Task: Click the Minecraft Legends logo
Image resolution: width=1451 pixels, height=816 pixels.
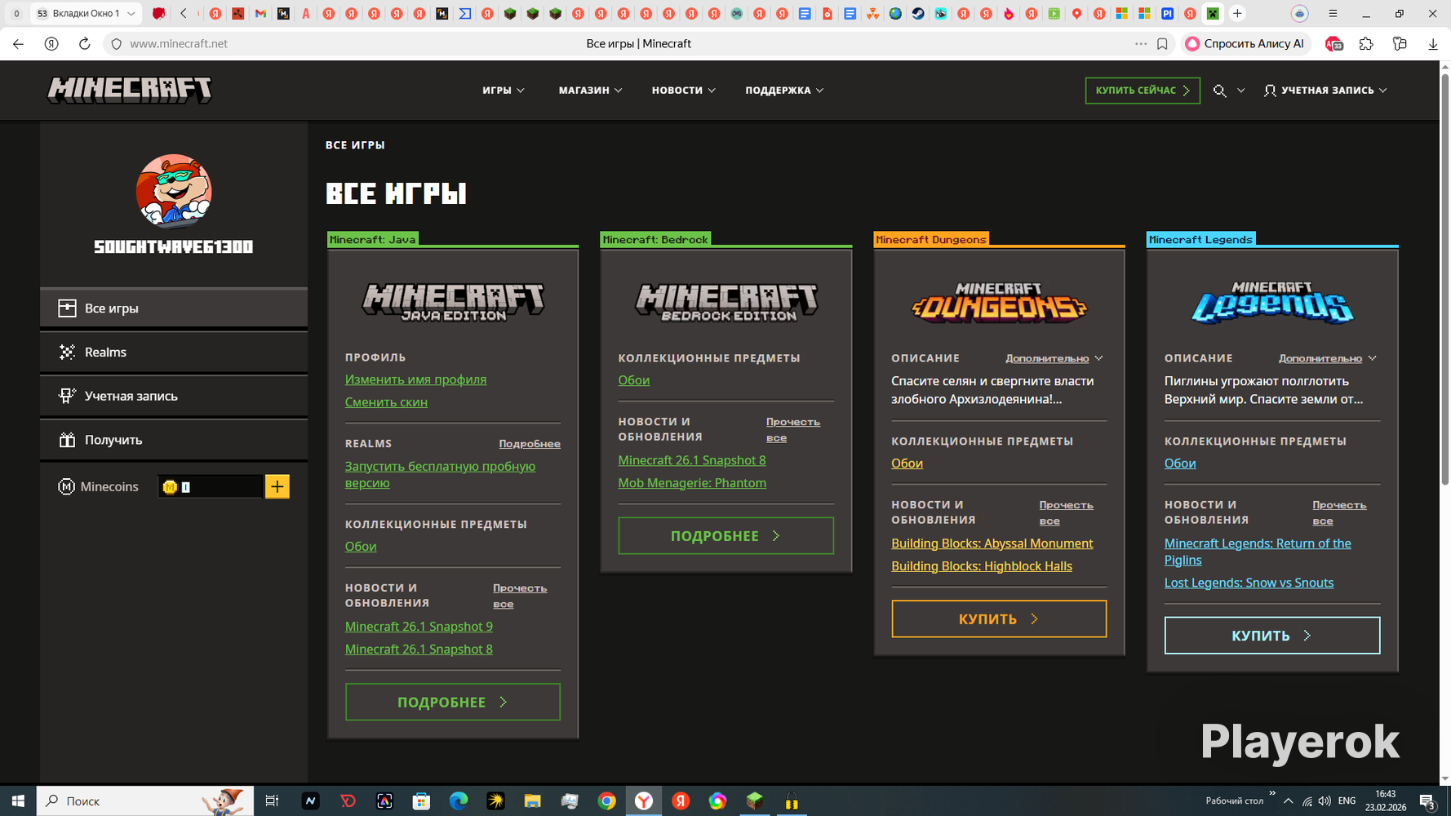Action: click(x=1272, y=302)
